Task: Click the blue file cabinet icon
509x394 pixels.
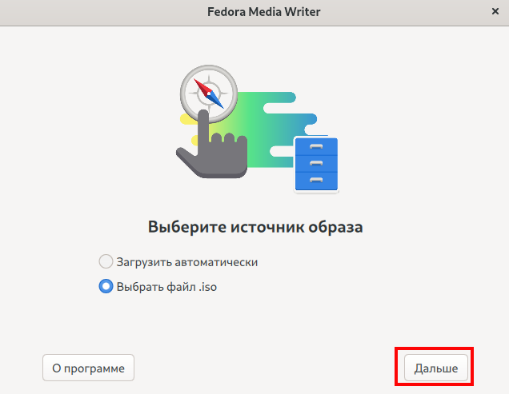Action: 316,164
